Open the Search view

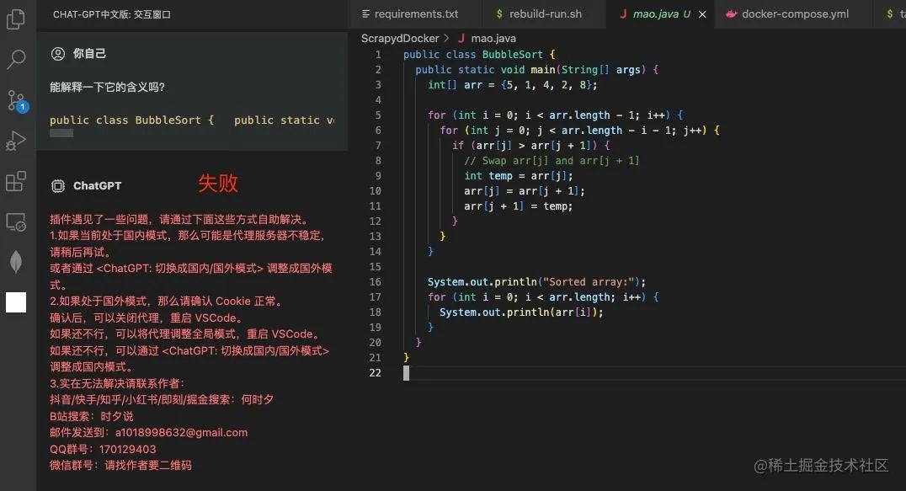pos(15,59)
